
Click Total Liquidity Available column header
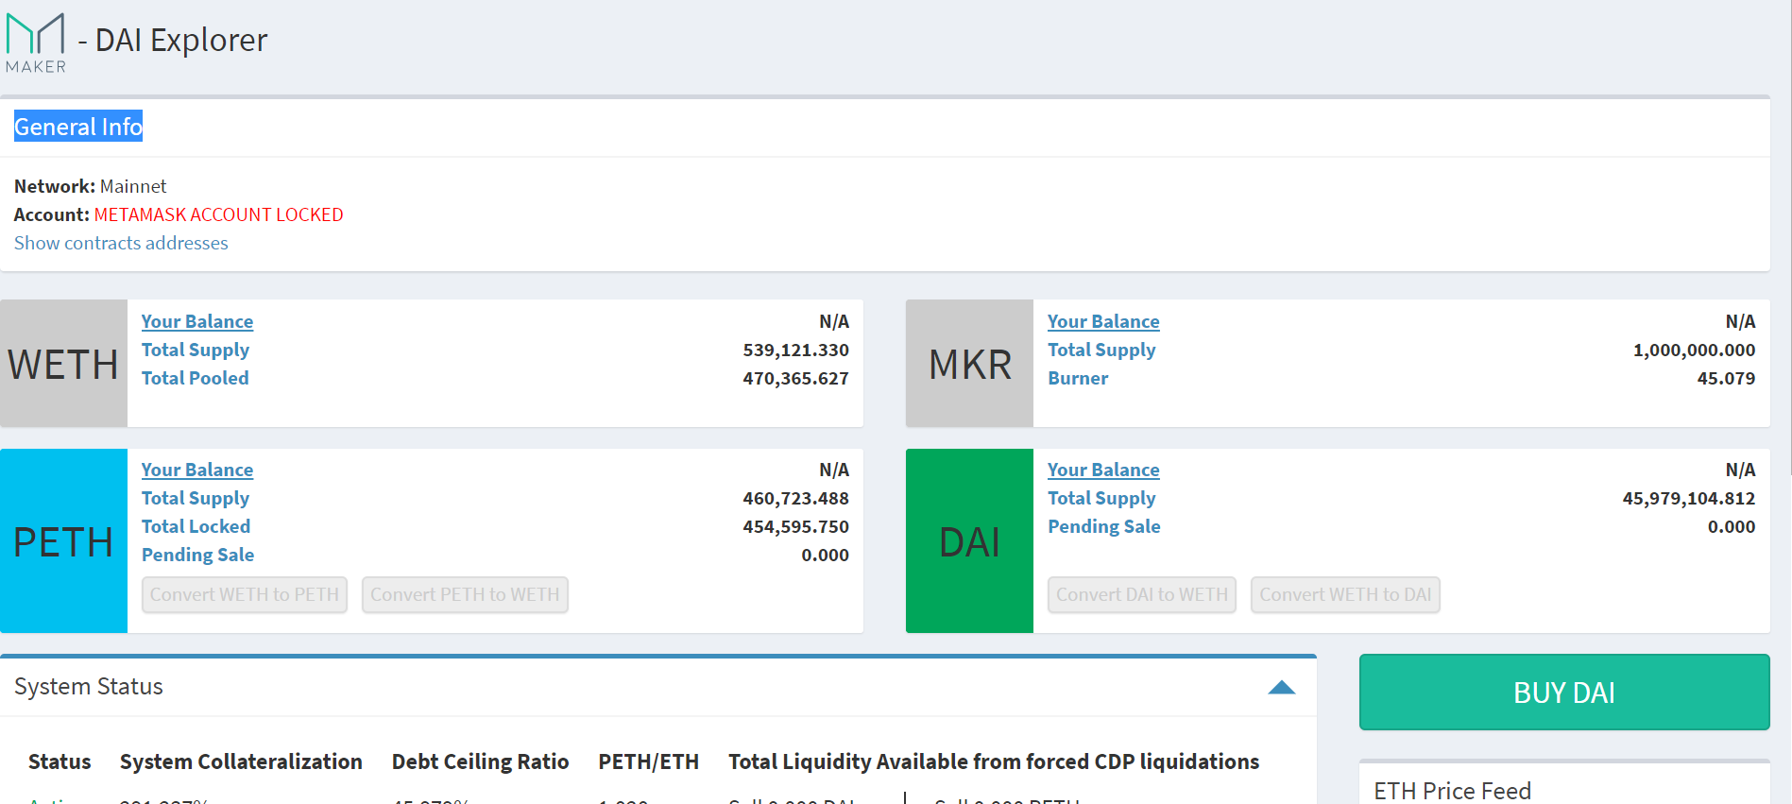[x=994, y=761]
